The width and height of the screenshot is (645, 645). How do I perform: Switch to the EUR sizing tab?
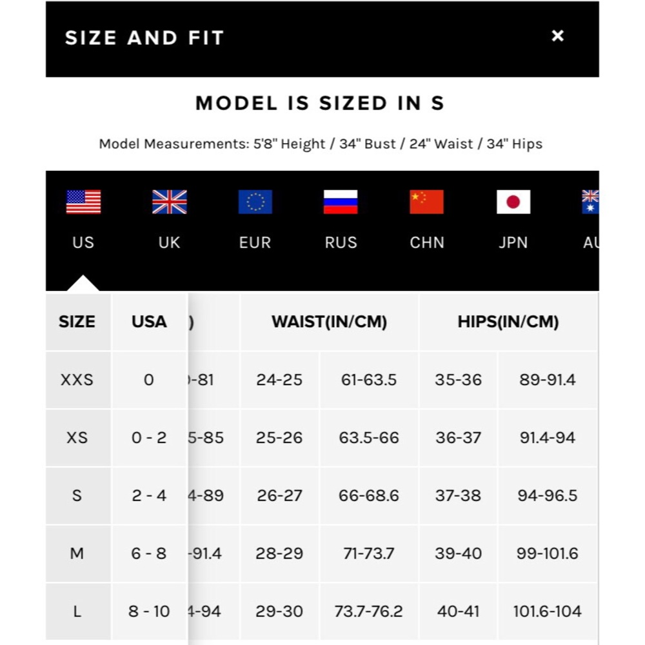click(x=255, y=243)
